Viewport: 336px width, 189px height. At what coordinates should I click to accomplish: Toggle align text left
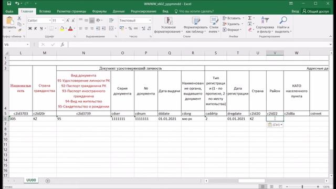tap(80, 28)
